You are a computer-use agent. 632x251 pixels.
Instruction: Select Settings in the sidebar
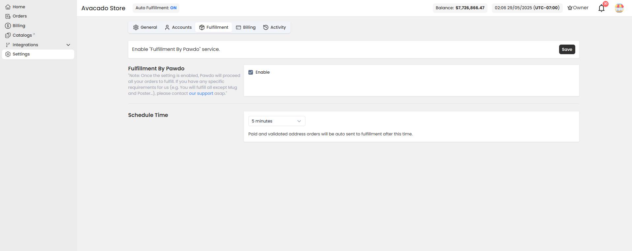tap(38, 54)
